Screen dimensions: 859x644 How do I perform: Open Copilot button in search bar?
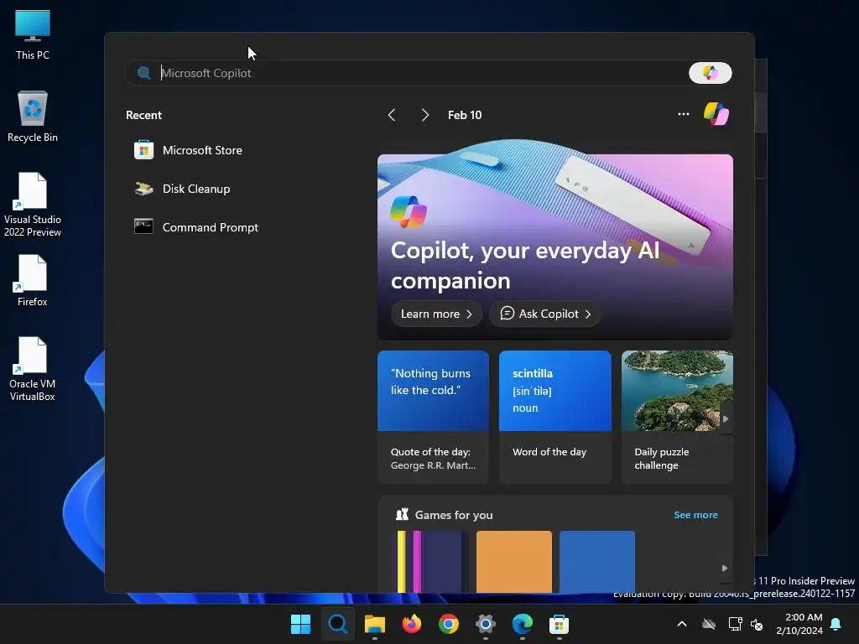point(710,73)
